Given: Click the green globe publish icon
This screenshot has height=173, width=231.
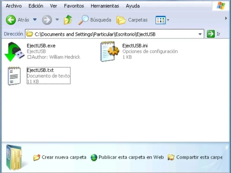Looking at the screenshot, I should click(x=94, y=157).
